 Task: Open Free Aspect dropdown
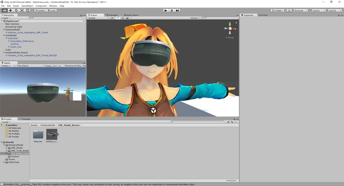pyautogui.click(x=31, y=66)
